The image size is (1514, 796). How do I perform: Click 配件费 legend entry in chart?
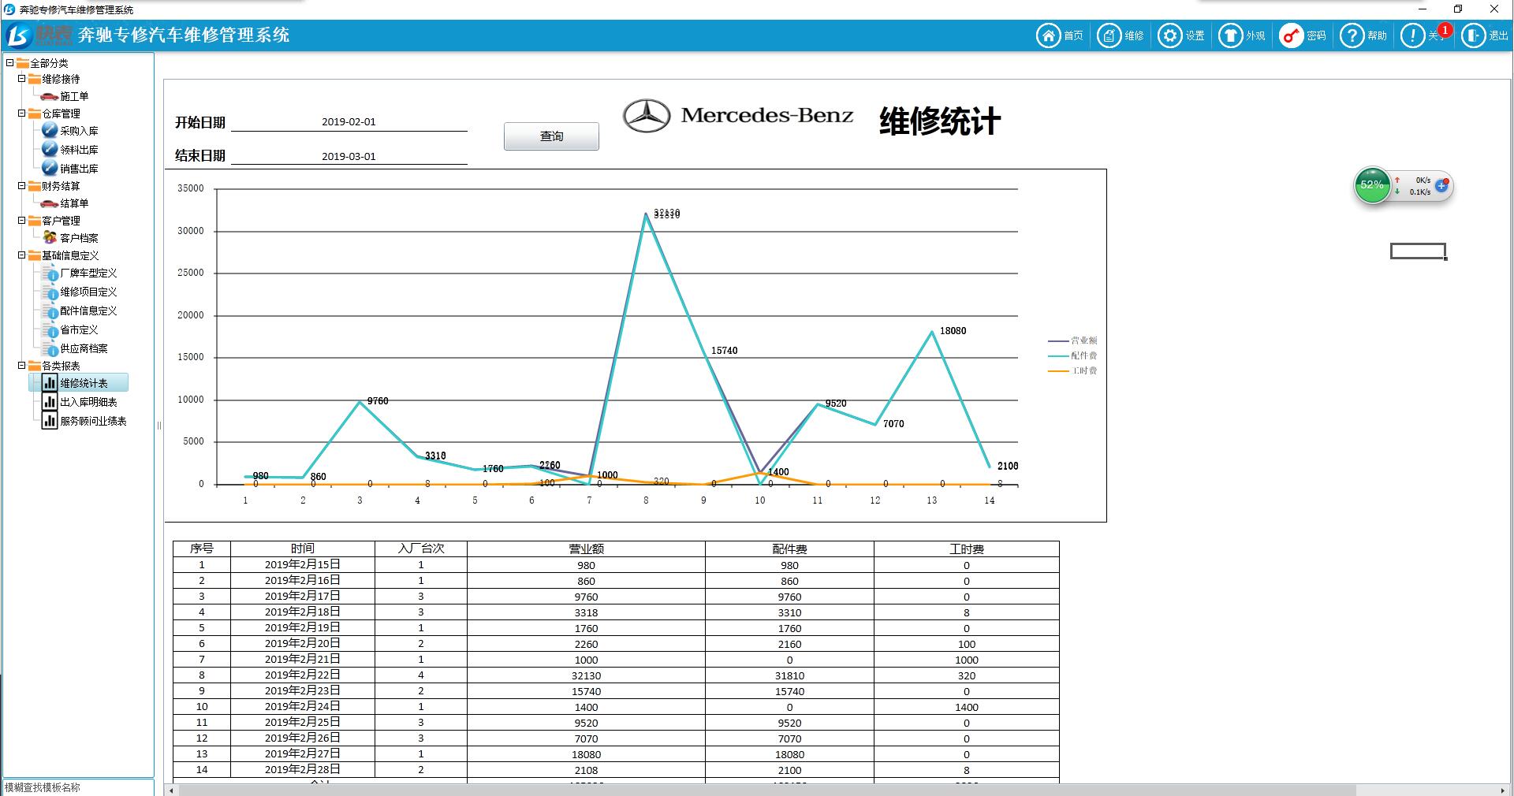tap(1072, 355)
